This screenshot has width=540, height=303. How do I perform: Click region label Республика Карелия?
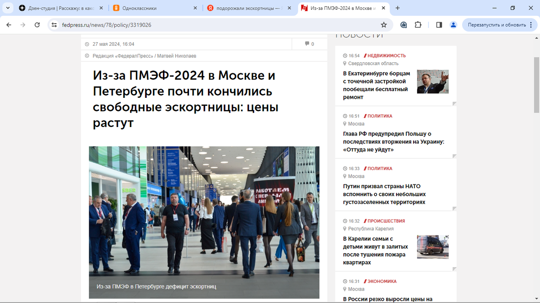(371, 228)
